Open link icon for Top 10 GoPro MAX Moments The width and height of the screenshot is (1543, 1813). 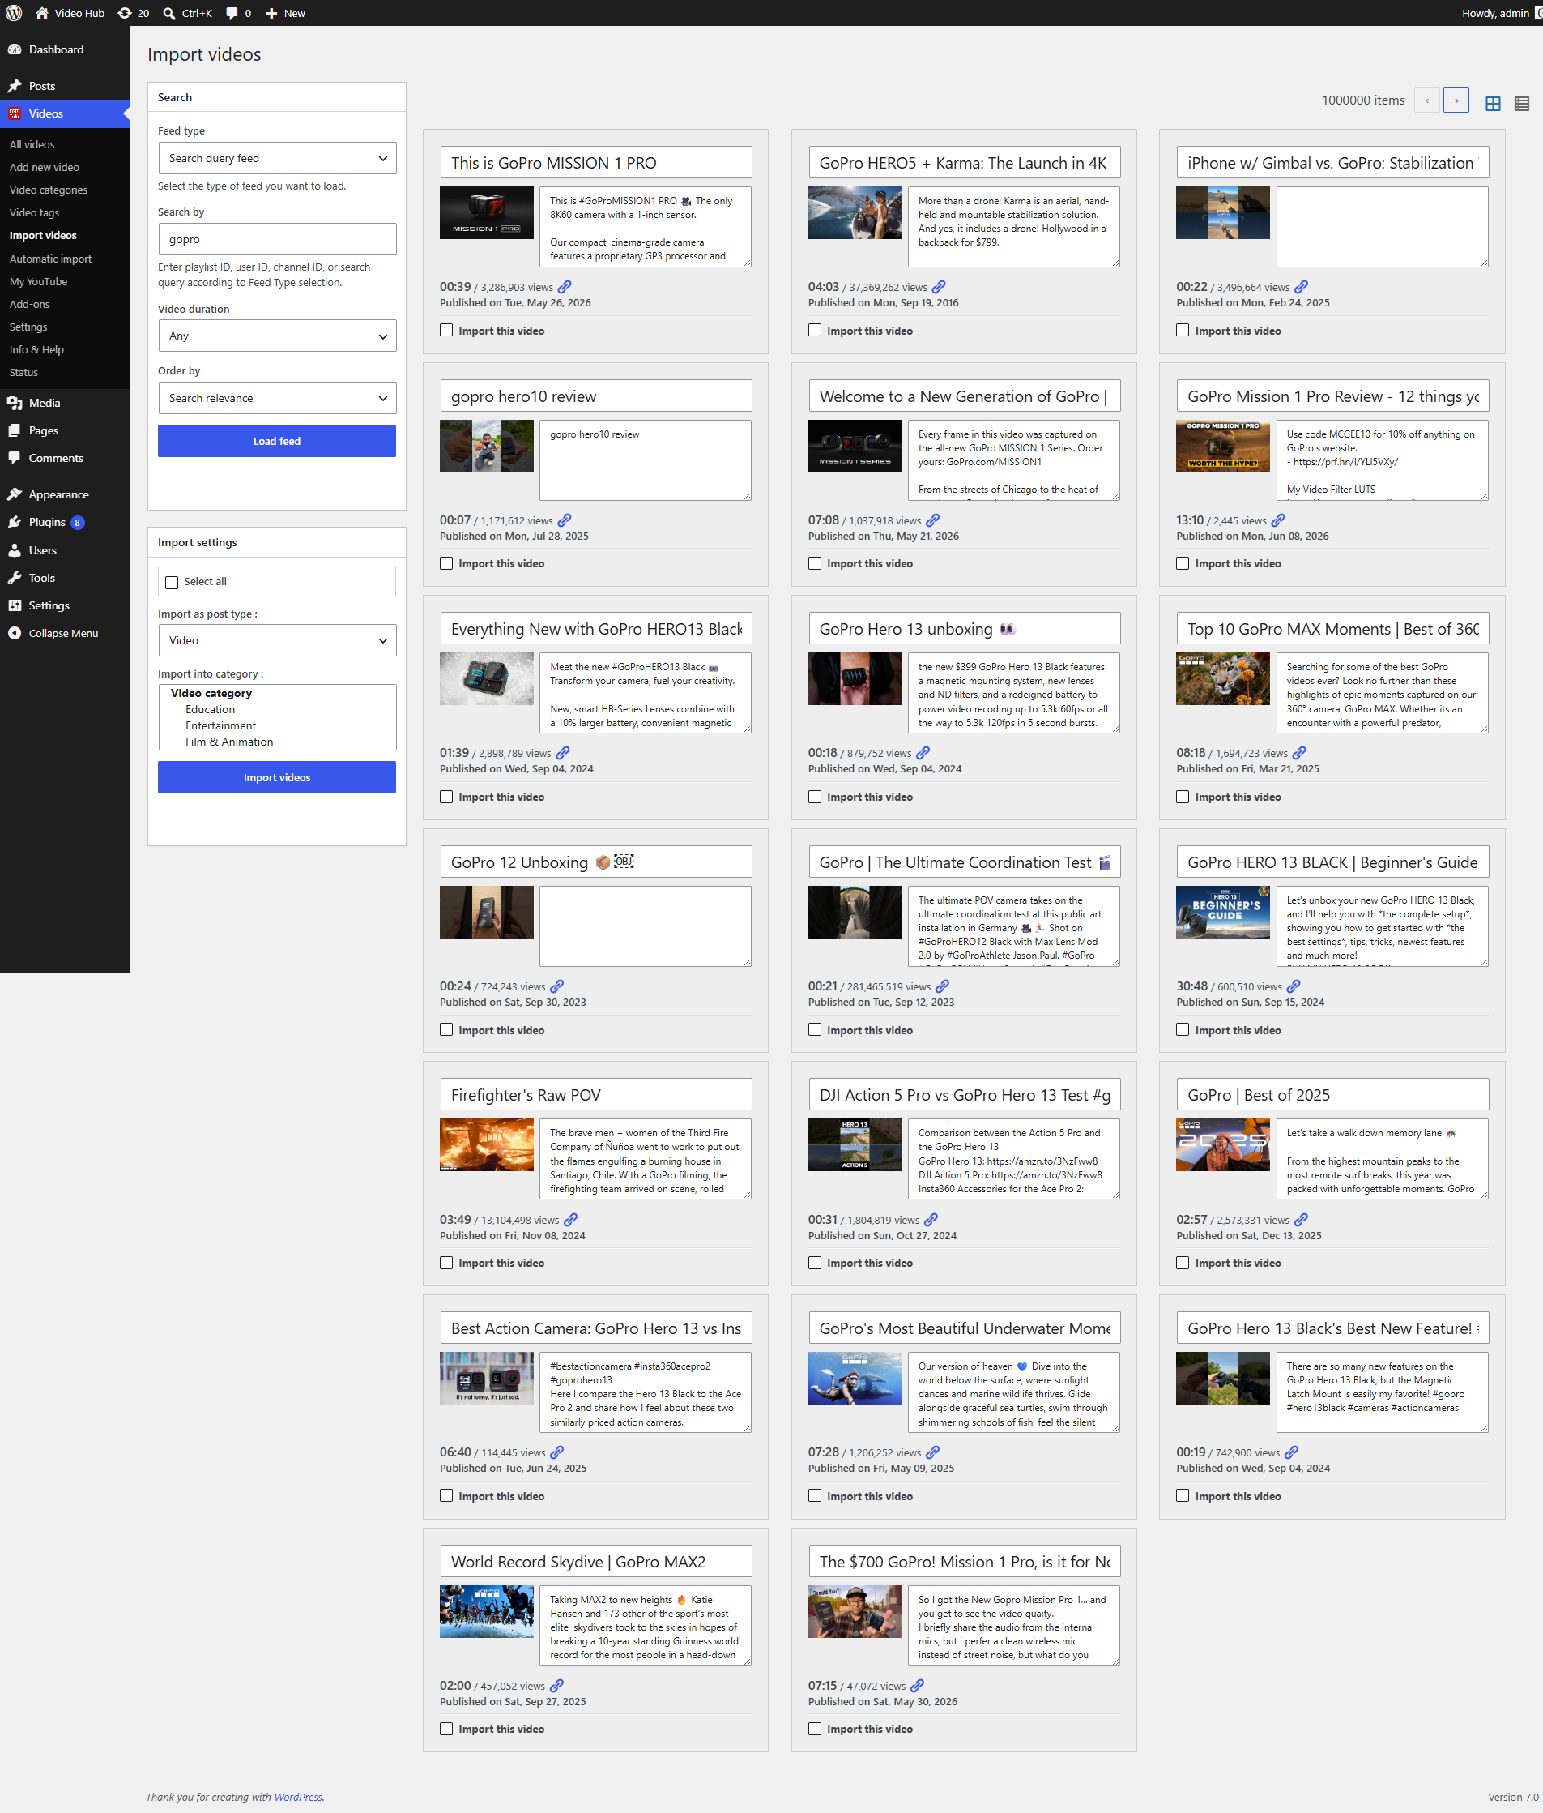(x=1299, y=754)
